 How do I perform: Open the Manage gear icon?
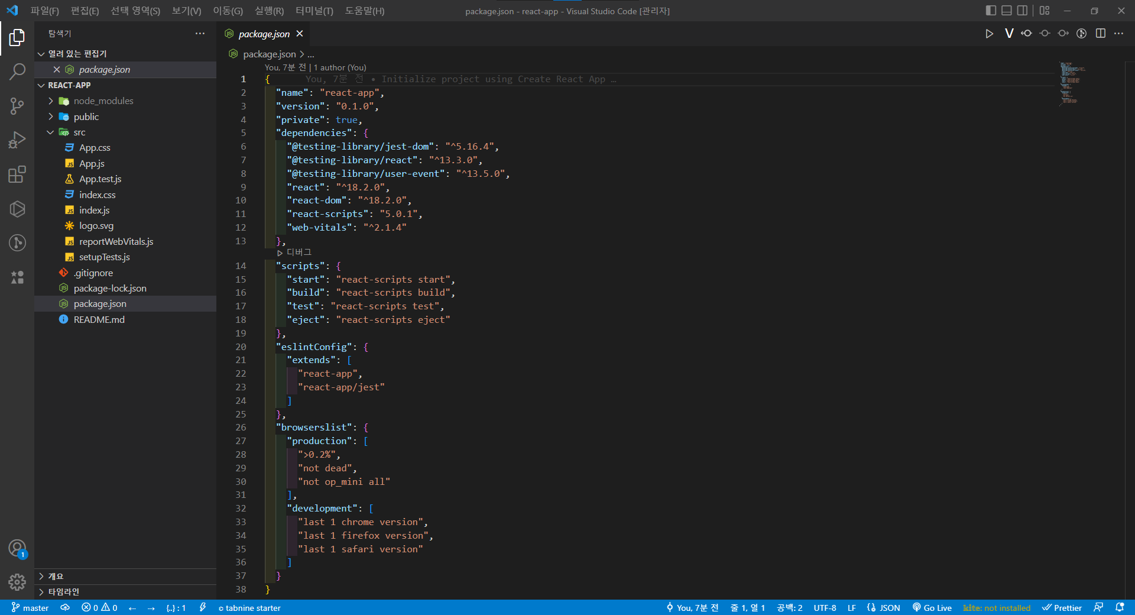(17, 582)
